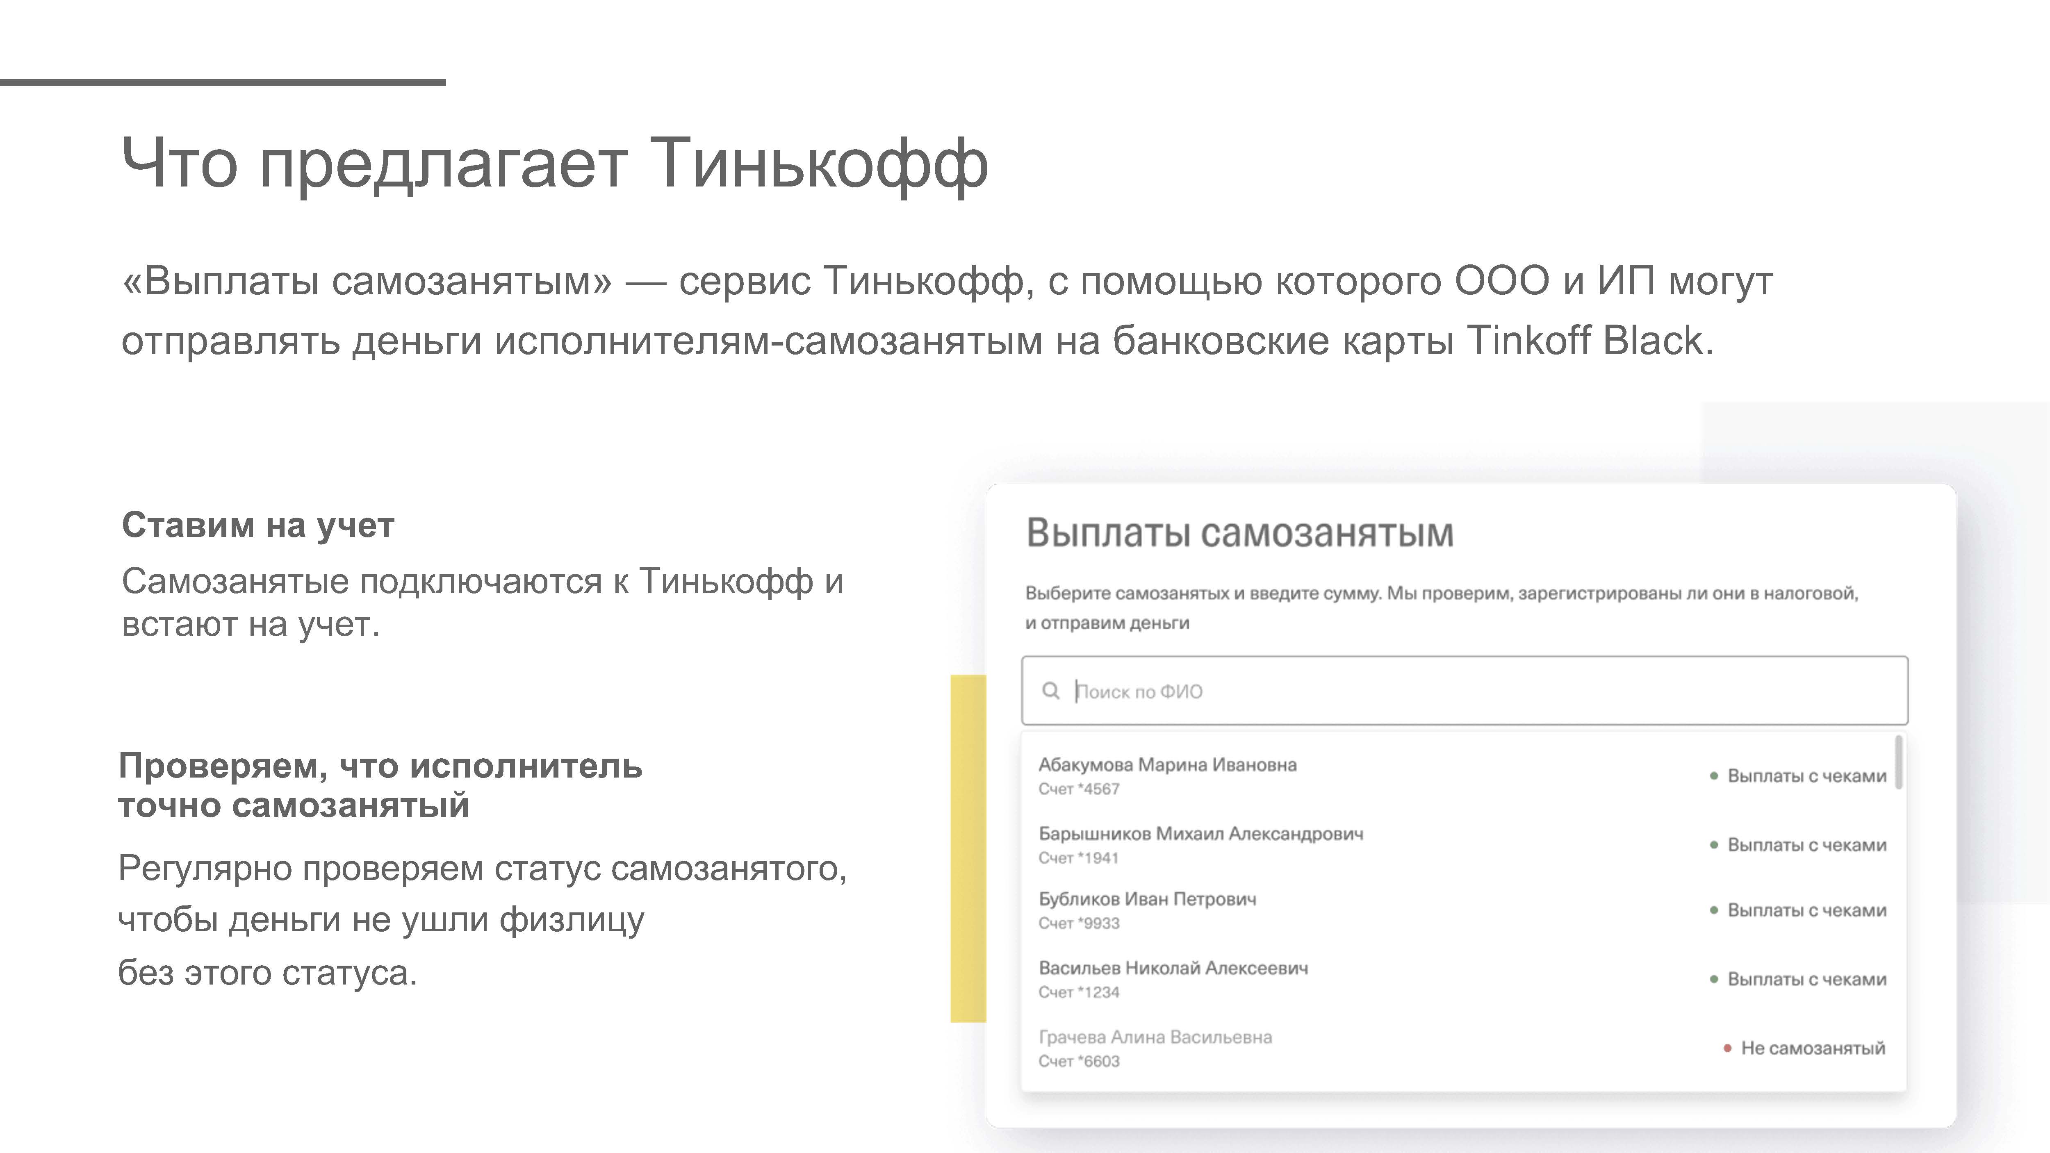This screenshot has width=2050, height=1153.
Task: Pick Васильев Николай Алексеевич entry
Action: coord(1463,979)
